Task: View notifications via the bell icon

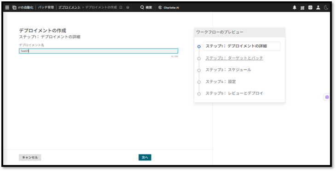Action: pos(295,7)
